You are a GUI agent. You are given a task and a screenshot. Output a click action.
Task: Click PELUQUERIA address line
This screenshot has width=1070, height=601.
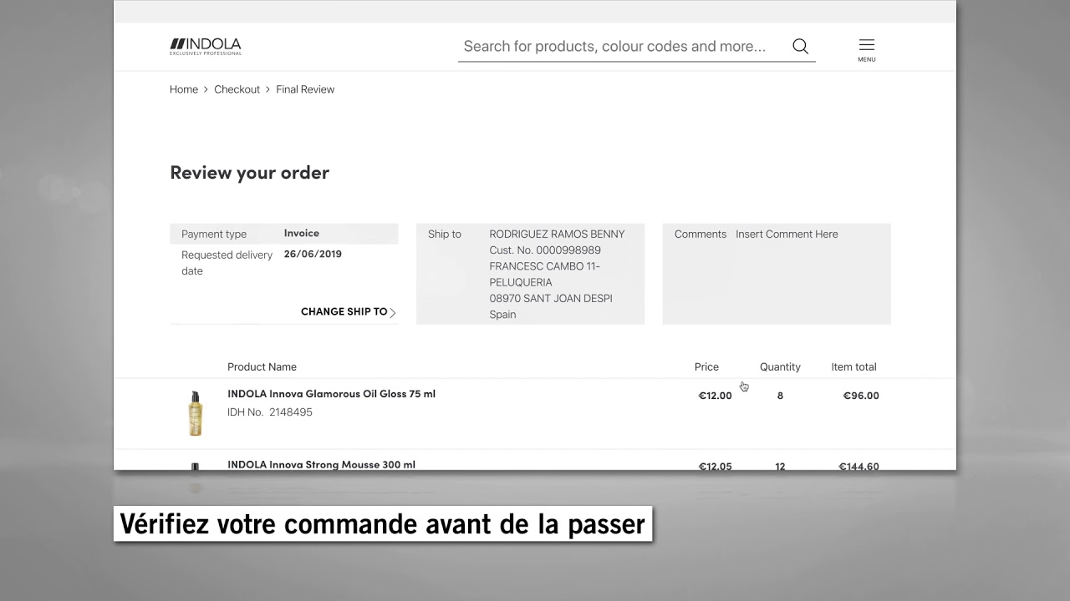pyautogui.click(x=521, y=282)
